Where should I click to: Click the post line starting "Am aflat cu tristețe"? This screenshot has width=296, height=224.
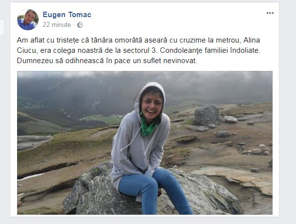pos(138,40)
